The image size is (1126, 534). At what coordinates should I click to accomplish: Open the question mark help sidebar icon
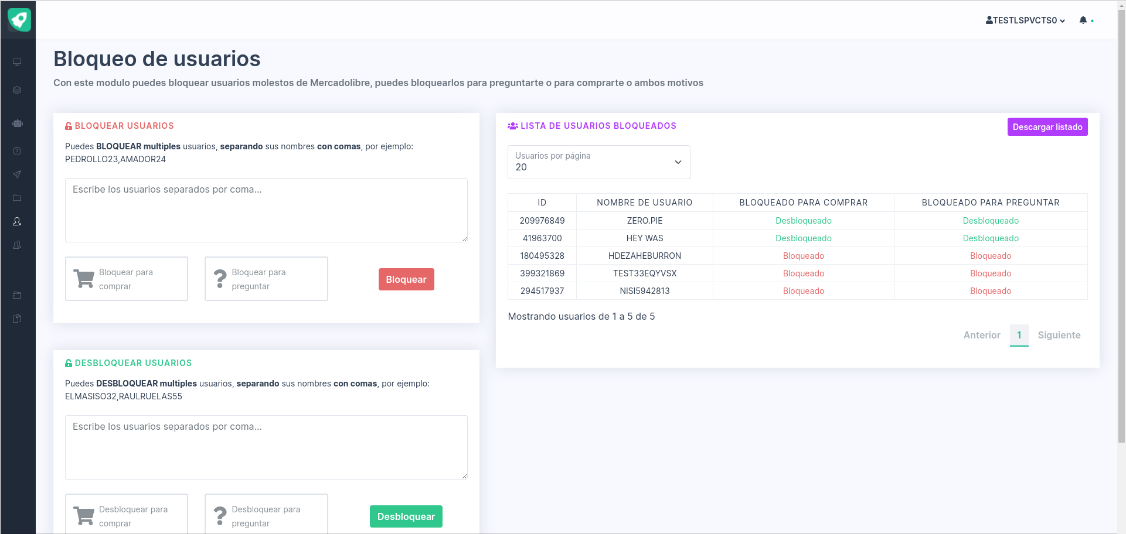[17, 151]
